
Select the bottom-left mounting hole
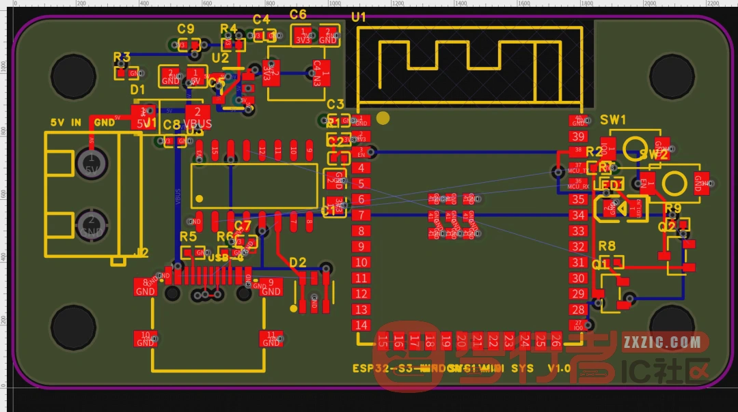pos(73,327)
